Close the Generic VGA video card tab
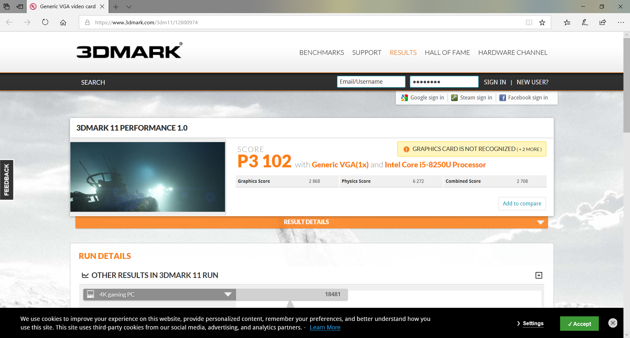Screen dimensions: 630x338 pos(102,7)
